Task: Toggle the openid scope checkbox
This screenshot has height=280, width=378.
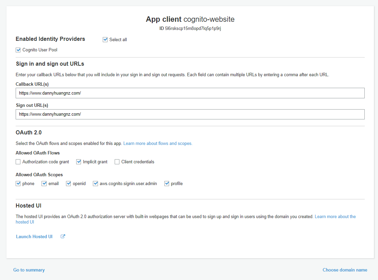Action: (68, 184)
